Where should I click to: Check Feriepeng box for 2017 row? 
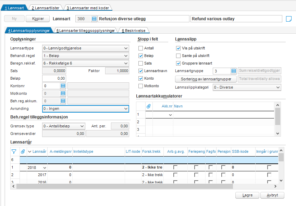[196, 175]
